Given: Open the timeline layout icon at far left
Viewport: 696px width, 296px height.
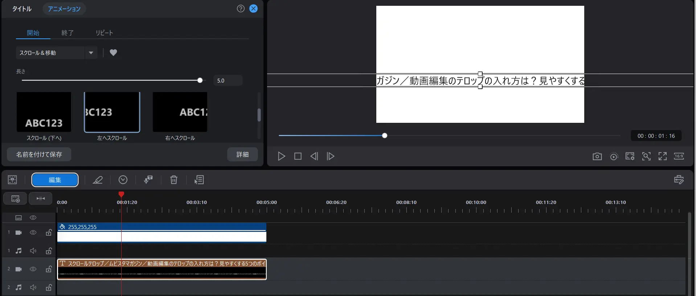Looking at the screenshot, I should coord(12,180).
